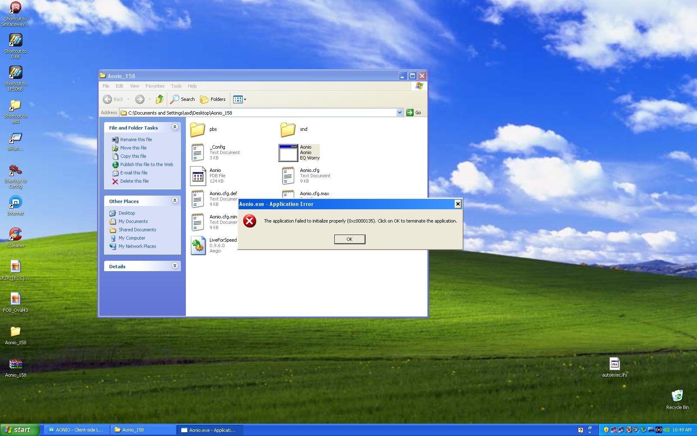Select the Aonio EQ Worry application file
Image resolution: width=697 pixels, height=436 pixels.
pos(299,152)
